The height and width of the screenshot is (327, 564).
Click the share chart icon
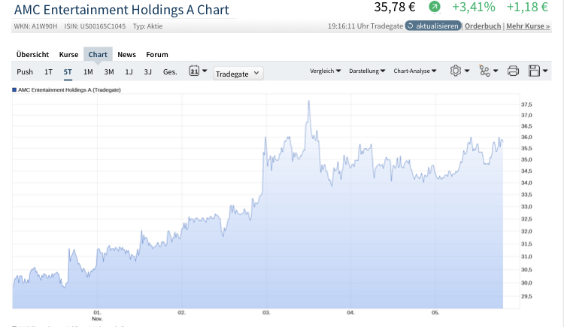pyautogui.click(x=485, y=71)
